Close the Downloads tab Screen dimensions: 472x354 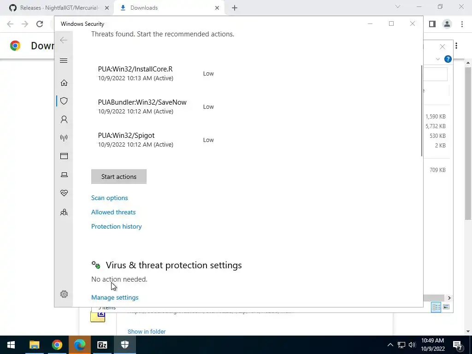pos(217,8)
